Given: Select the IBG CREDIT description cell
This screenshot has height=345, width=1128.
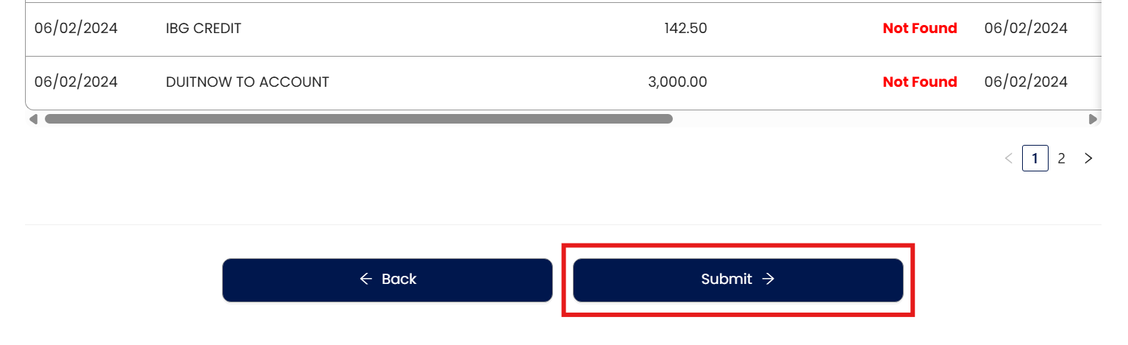Looking at the screenshot, I should click(204, 29).
